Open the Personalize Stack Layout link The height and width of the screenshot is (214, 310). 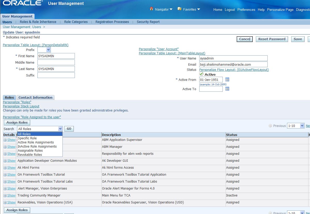coord(21,106)
